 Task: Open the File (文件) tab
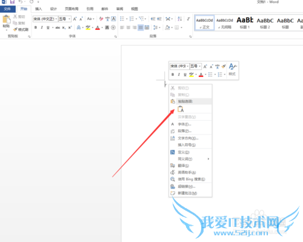tap(7, 9)
